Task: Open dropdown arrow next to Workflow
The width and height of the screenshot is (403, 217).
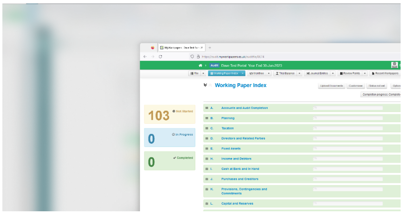Action: click(269, 73)
